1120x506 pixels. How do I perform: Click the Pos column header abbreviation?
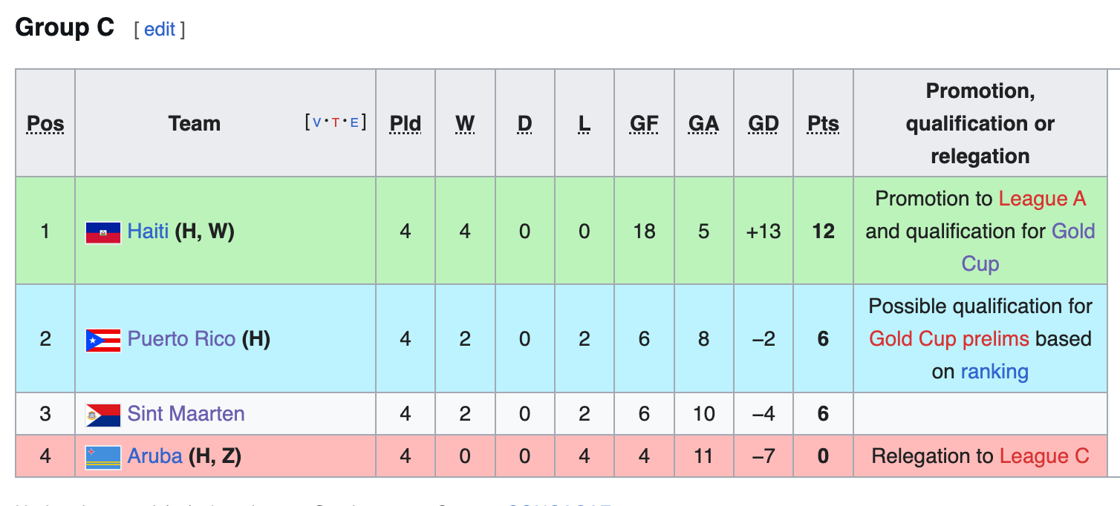click(x=45, y=124)
